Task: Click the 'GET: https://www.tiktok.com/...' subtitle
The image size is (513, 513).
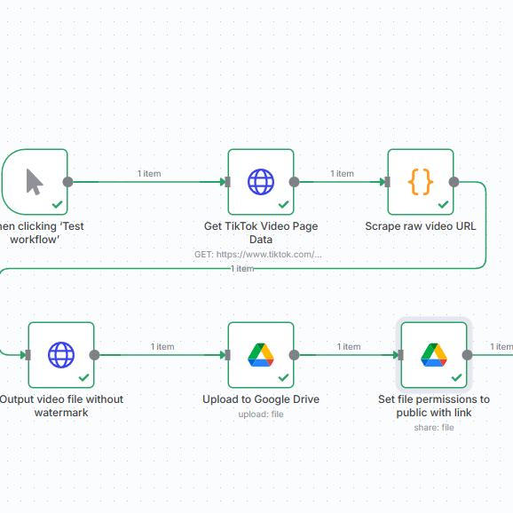Action: click(258, 255)
